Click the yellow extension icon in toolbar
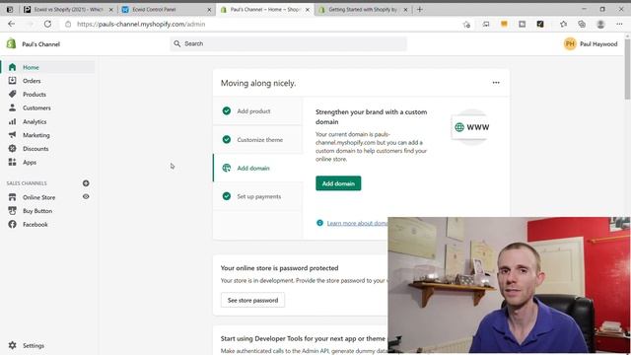 [x=504, y=24]
